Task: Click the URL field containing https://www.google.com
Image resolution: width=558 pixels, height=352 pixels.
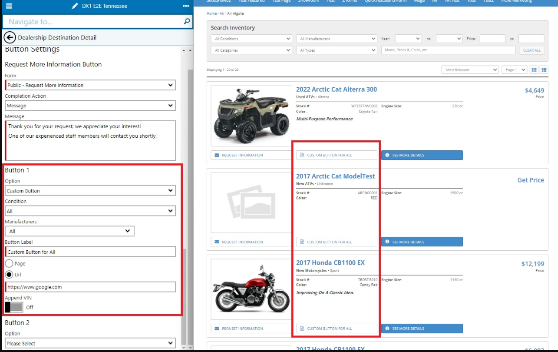Action: (x=90, y=287)
